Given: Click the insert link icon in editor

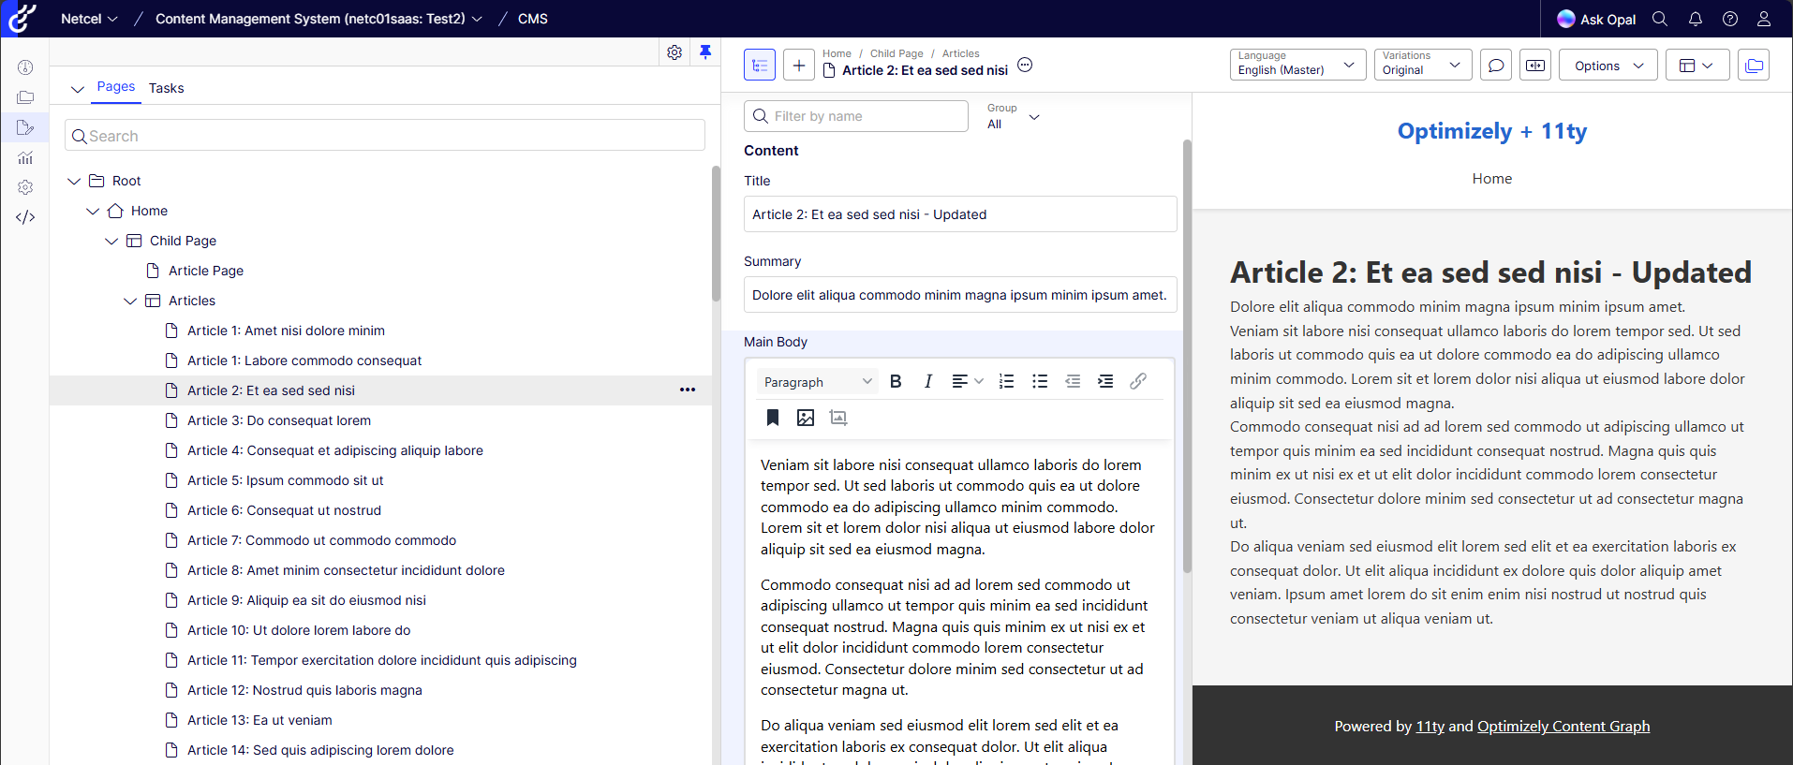Looking at the screenshot, I should point(1137,381).
